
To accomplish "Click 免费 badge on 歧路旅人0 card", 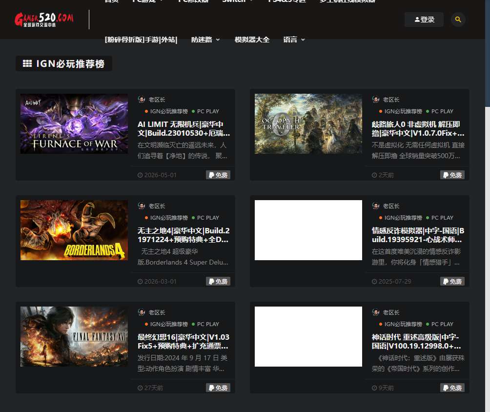I will point(452,175).
